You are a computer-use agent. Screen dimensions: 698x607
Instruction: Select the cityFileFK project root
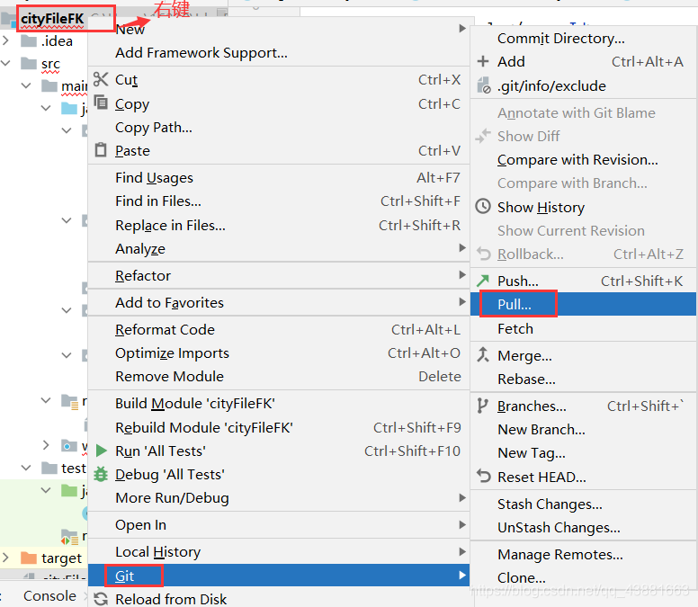tap(52, 19)
